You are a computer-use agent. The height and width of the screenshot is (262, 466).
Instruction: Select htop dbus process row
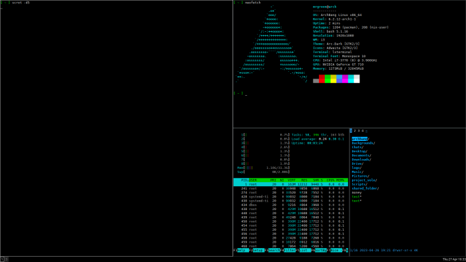point(291,205)
